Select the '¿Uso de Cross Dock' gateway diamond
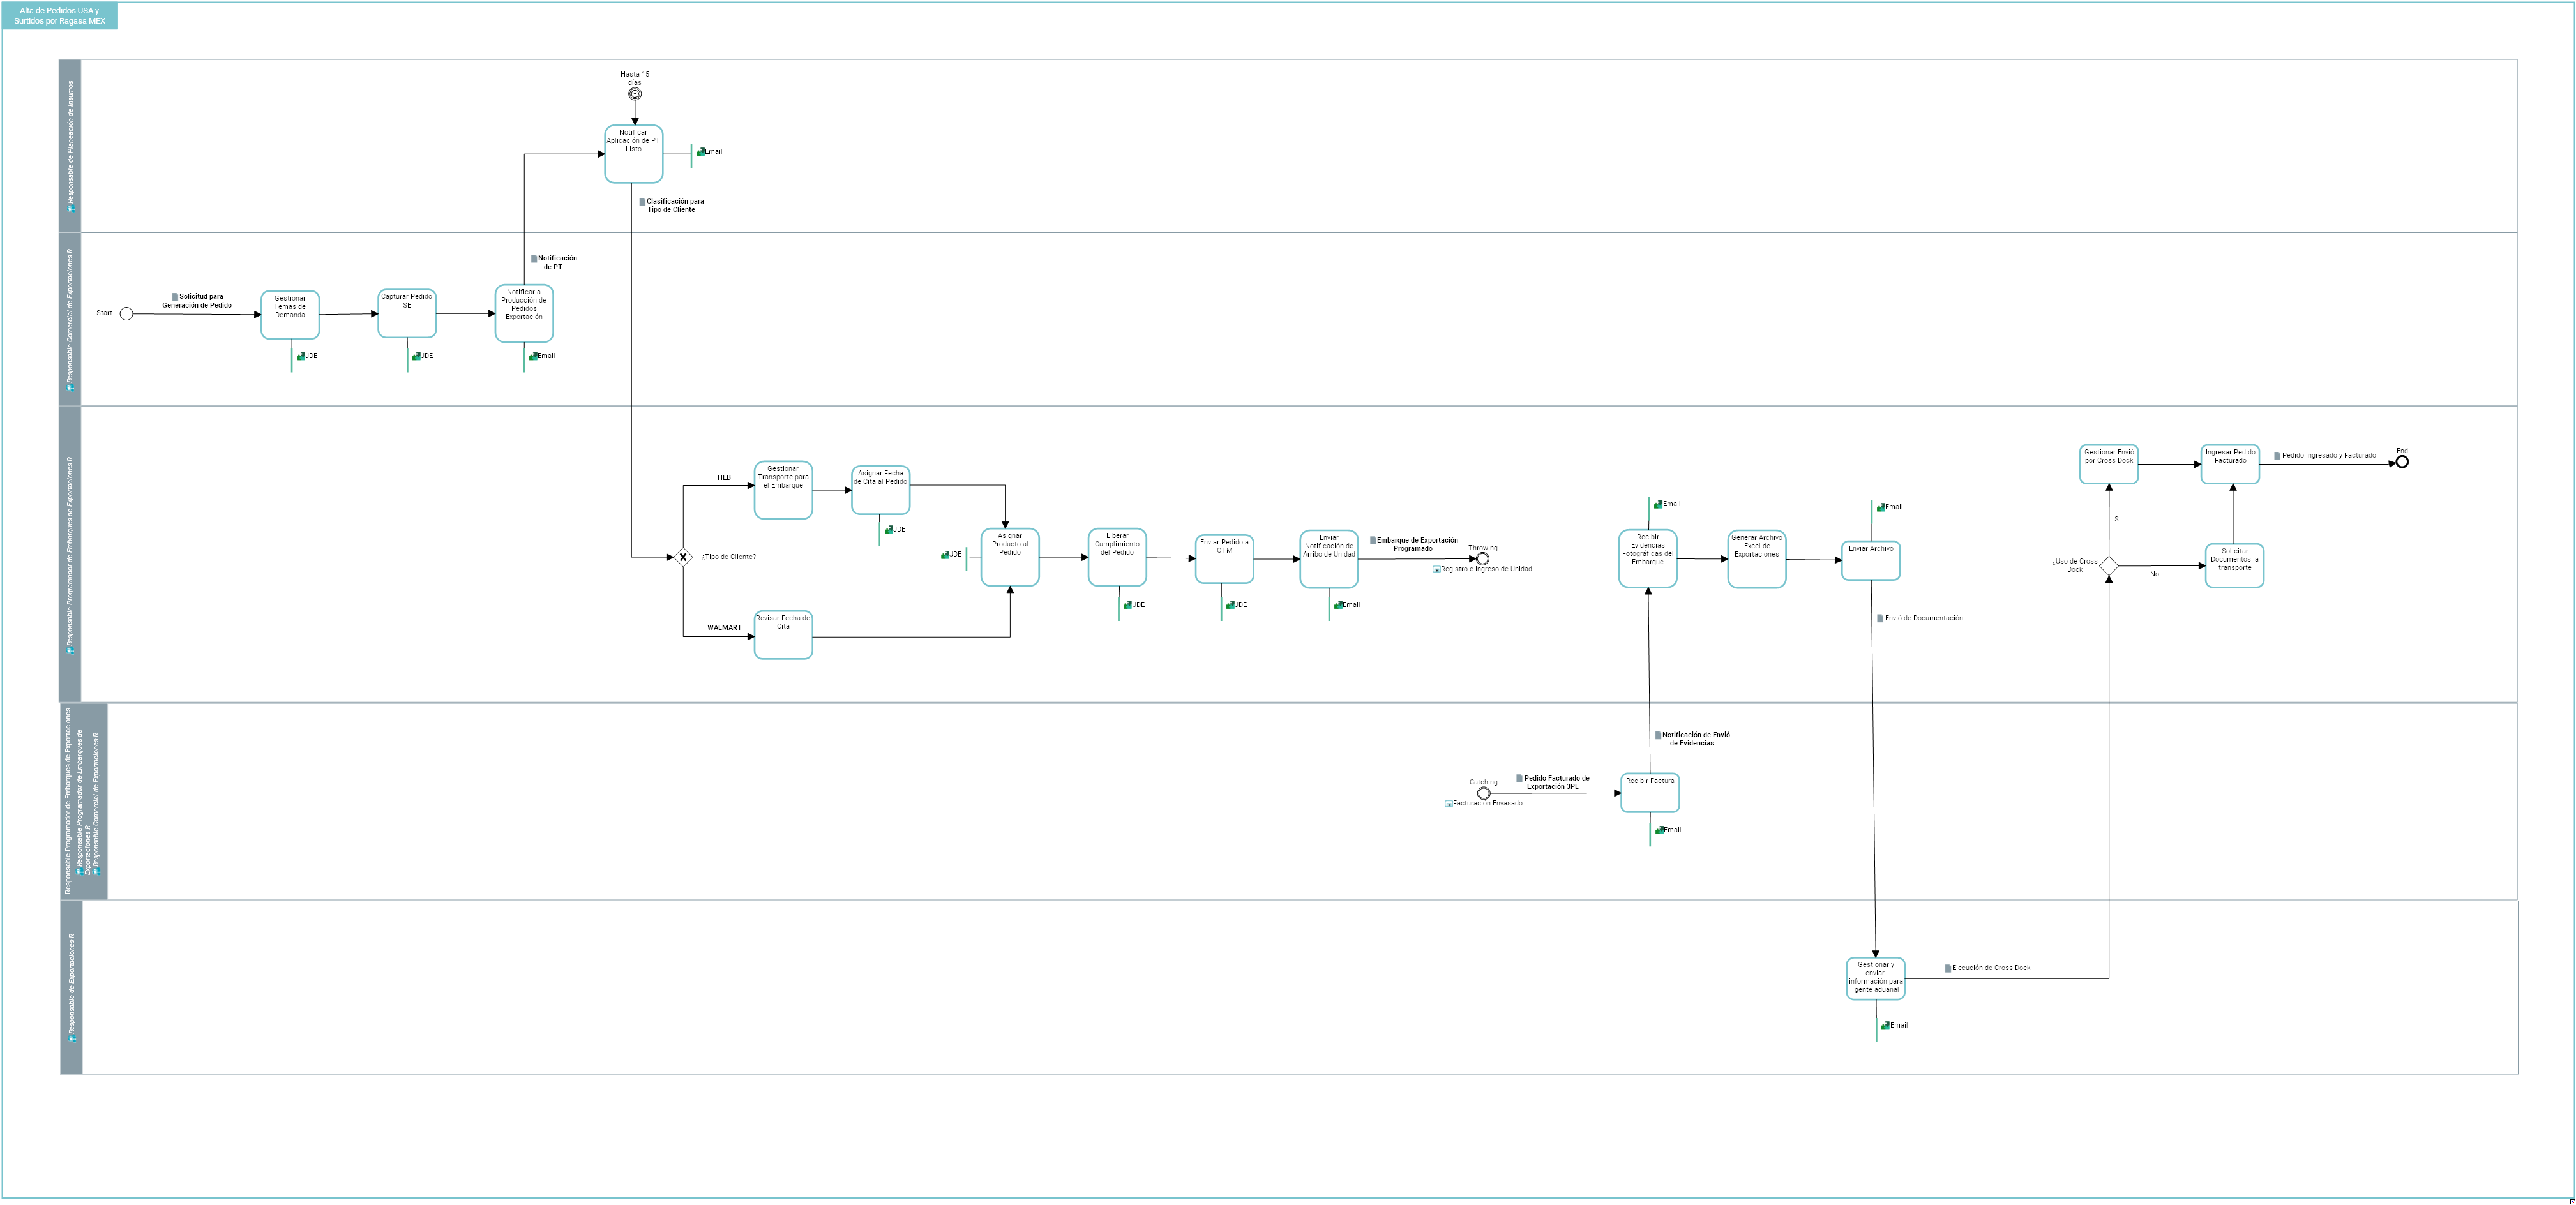Viewport: 2576px width, 1205px height. pyautogui.click(x=2109, y=566)
